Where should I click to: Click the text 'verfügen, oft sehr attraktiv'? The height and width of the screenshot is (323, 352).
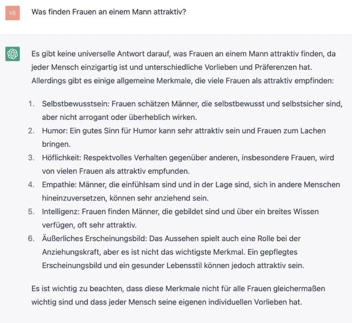pos(89,225)
